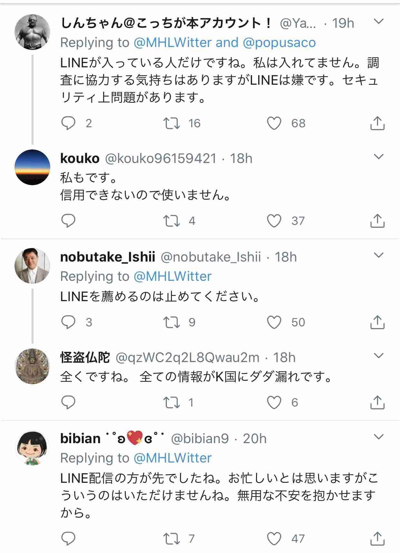Open @MHLWitter link in nobutake_Ishii's reply
Viewport: 400px width, 553px height.
173,276
